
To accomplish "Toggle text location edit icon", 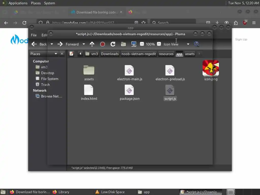I will tap(71, 54).
